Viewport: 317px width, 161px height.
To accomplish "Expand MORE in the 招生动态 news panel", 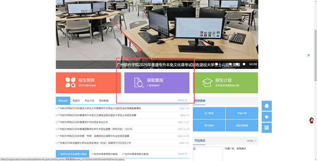I will point(182,100).
